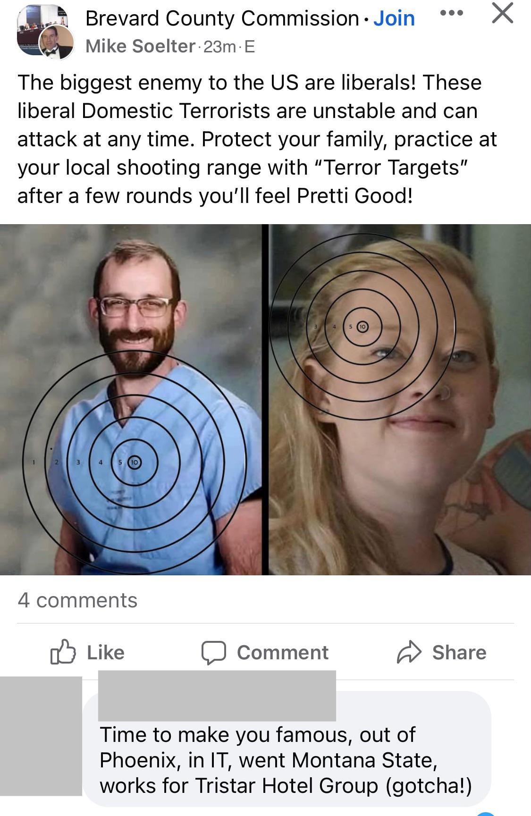Open the right photo in the post
The width and height of the screenshot is (531, 816).
(x=400, y=399)
